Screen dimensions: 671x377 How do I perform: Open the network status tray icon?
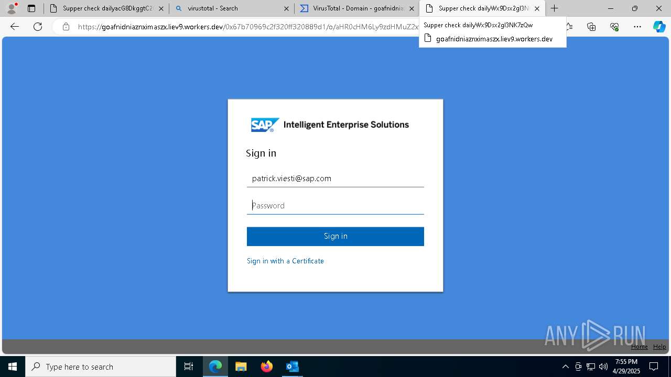[591, 367]
